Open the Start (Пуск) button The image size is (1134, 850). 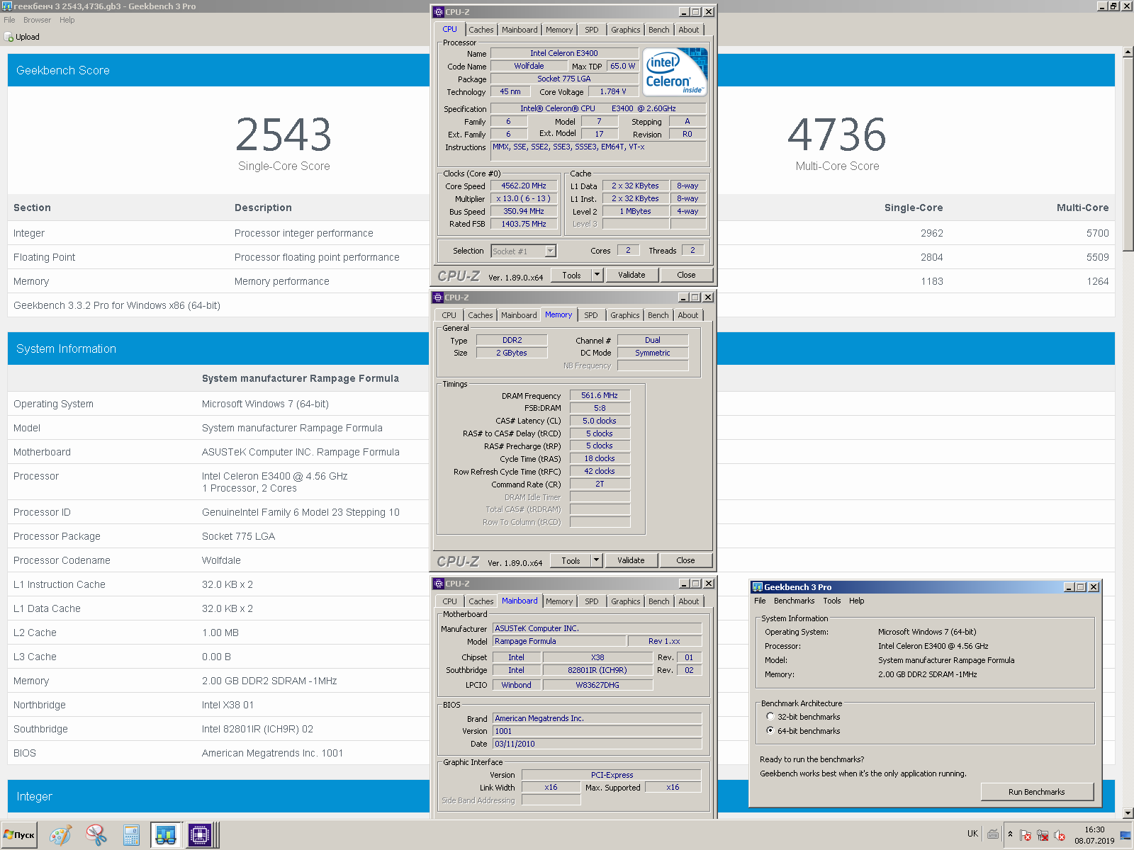pos(19,835)
